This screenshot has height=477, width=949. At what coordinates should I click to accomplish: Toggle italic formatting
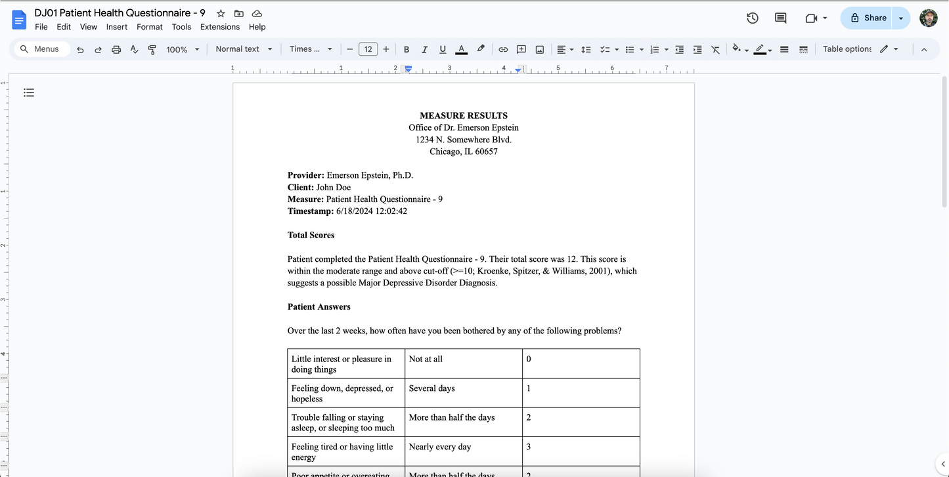click(x=424, y=49)
